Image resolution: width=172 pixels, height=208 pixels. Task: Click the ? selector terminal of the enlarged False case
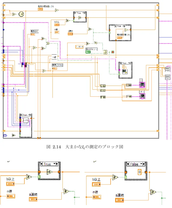126,177
